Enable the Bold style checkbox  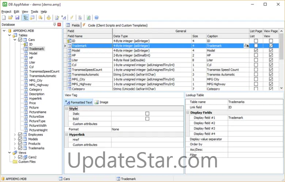[x=147, y=119]
